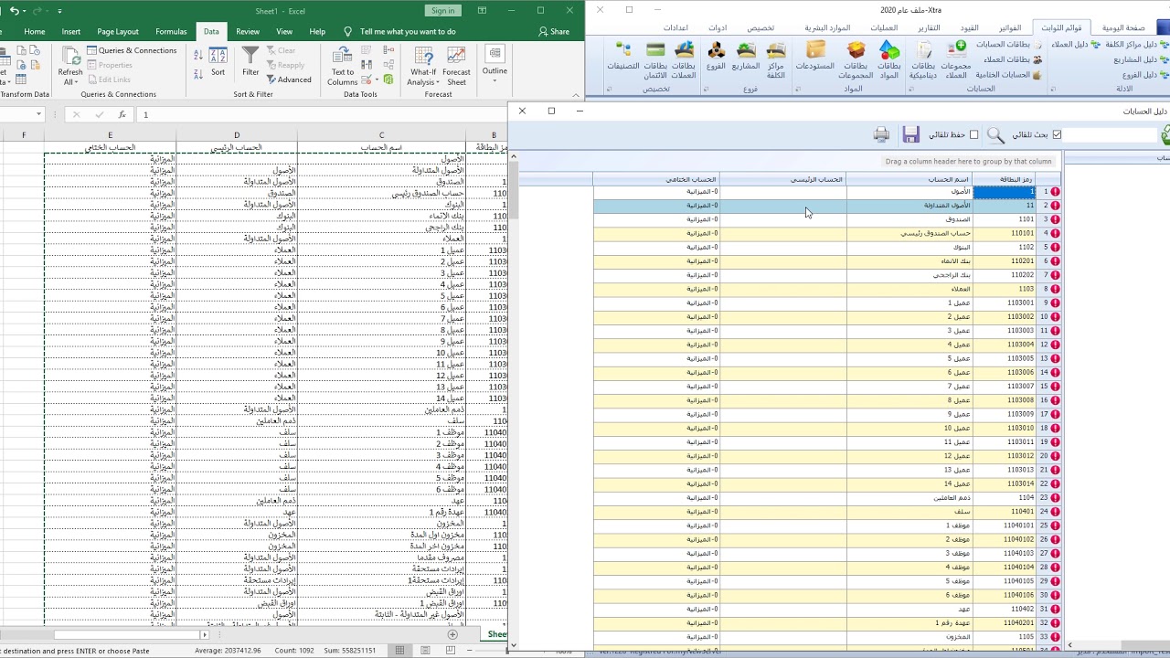
Task: Open المشاريع icon in Xtra ribbon
Action: pos(746,55)
